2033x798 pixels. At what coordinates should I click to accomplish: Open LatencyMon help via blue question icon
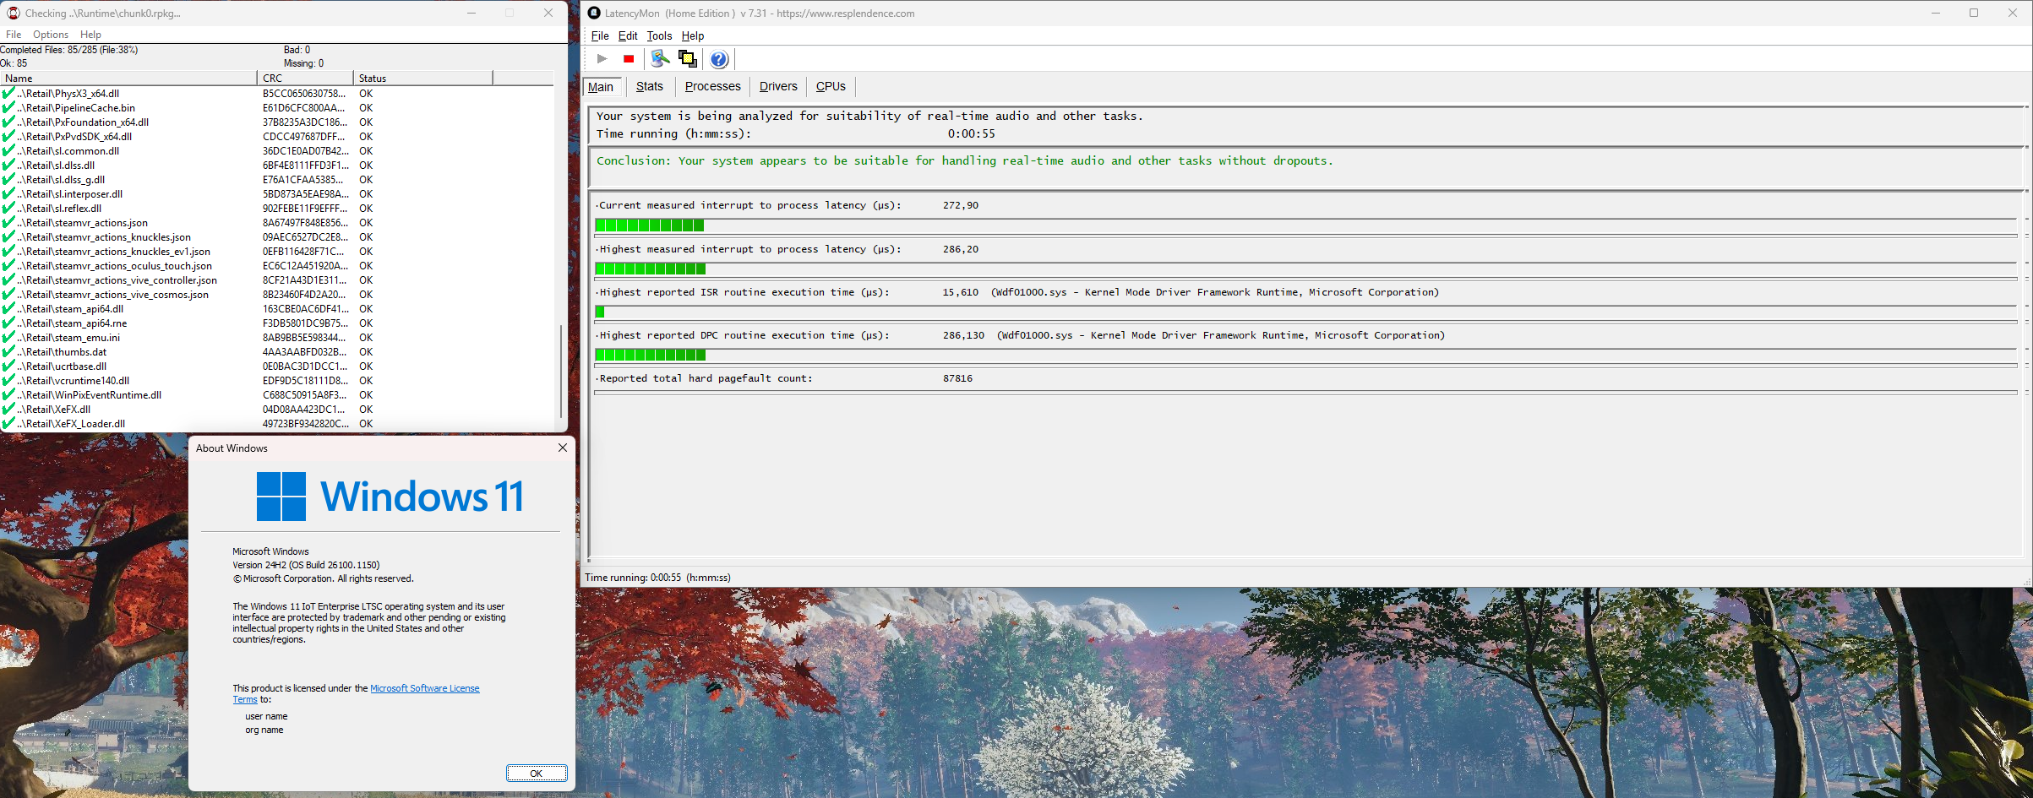click(x=719, y=59)
